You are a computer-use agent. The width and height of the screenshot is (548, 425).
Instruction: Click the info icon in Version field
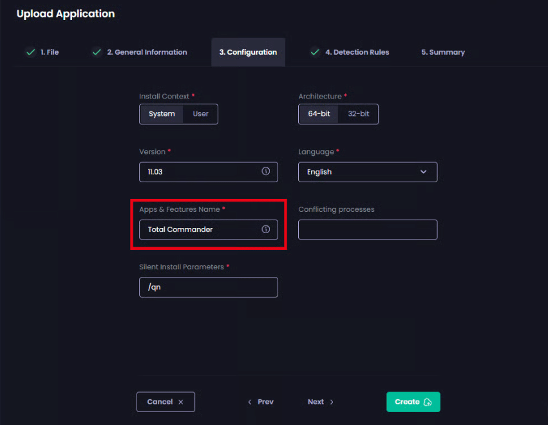tap(265, 172)
